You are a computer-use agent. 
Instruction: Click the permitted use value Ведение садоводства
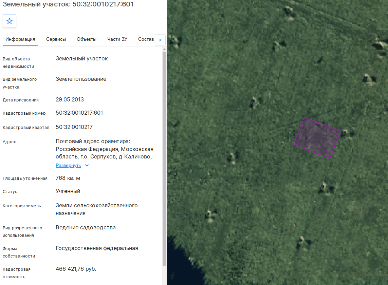pyautogui.click(x=86, y=228)
